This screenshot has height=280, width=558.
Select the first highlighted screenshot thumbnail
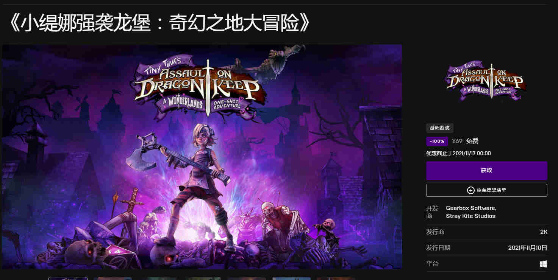pyautogui.click(x=68, y=278)
